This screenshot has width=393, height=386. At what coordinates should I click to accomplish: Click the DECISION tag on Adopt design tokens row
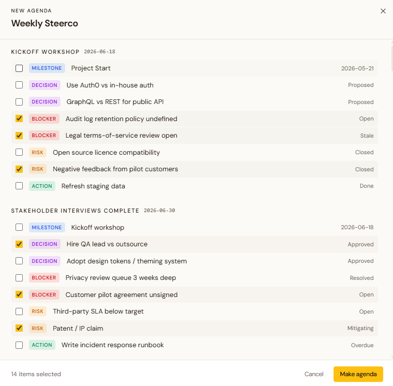click(44, 261)
